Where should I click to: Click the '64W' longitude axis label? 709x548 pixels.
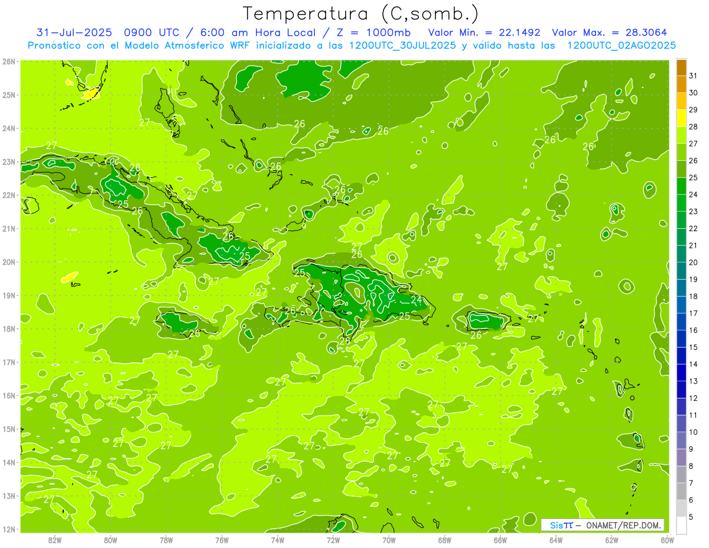point(556,540)
